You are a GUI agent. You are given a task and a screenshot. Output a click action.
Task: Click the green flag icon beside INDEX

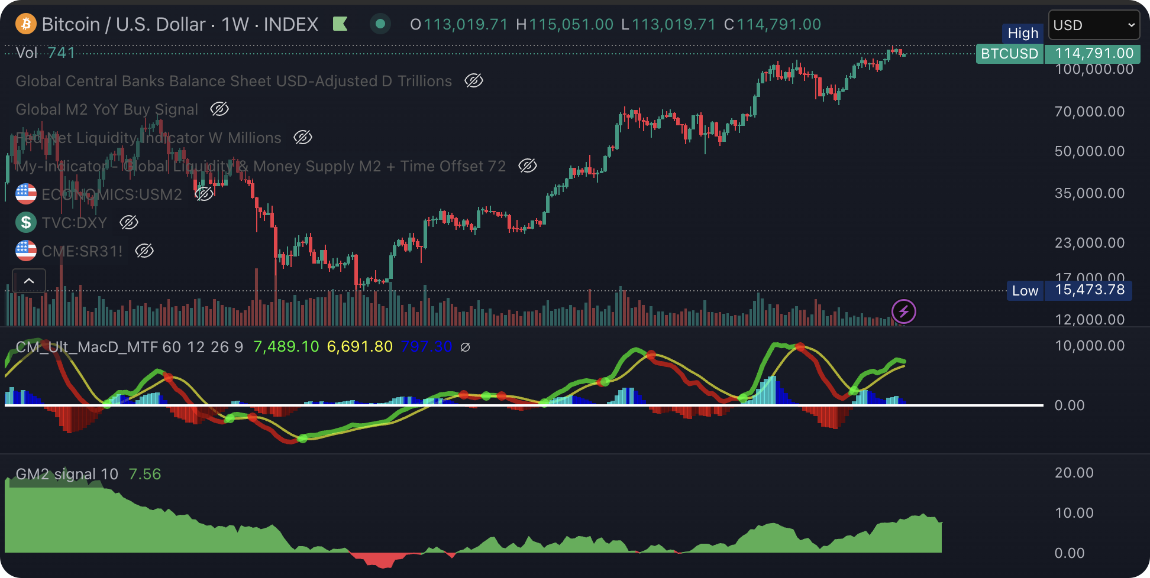[340, 24]
